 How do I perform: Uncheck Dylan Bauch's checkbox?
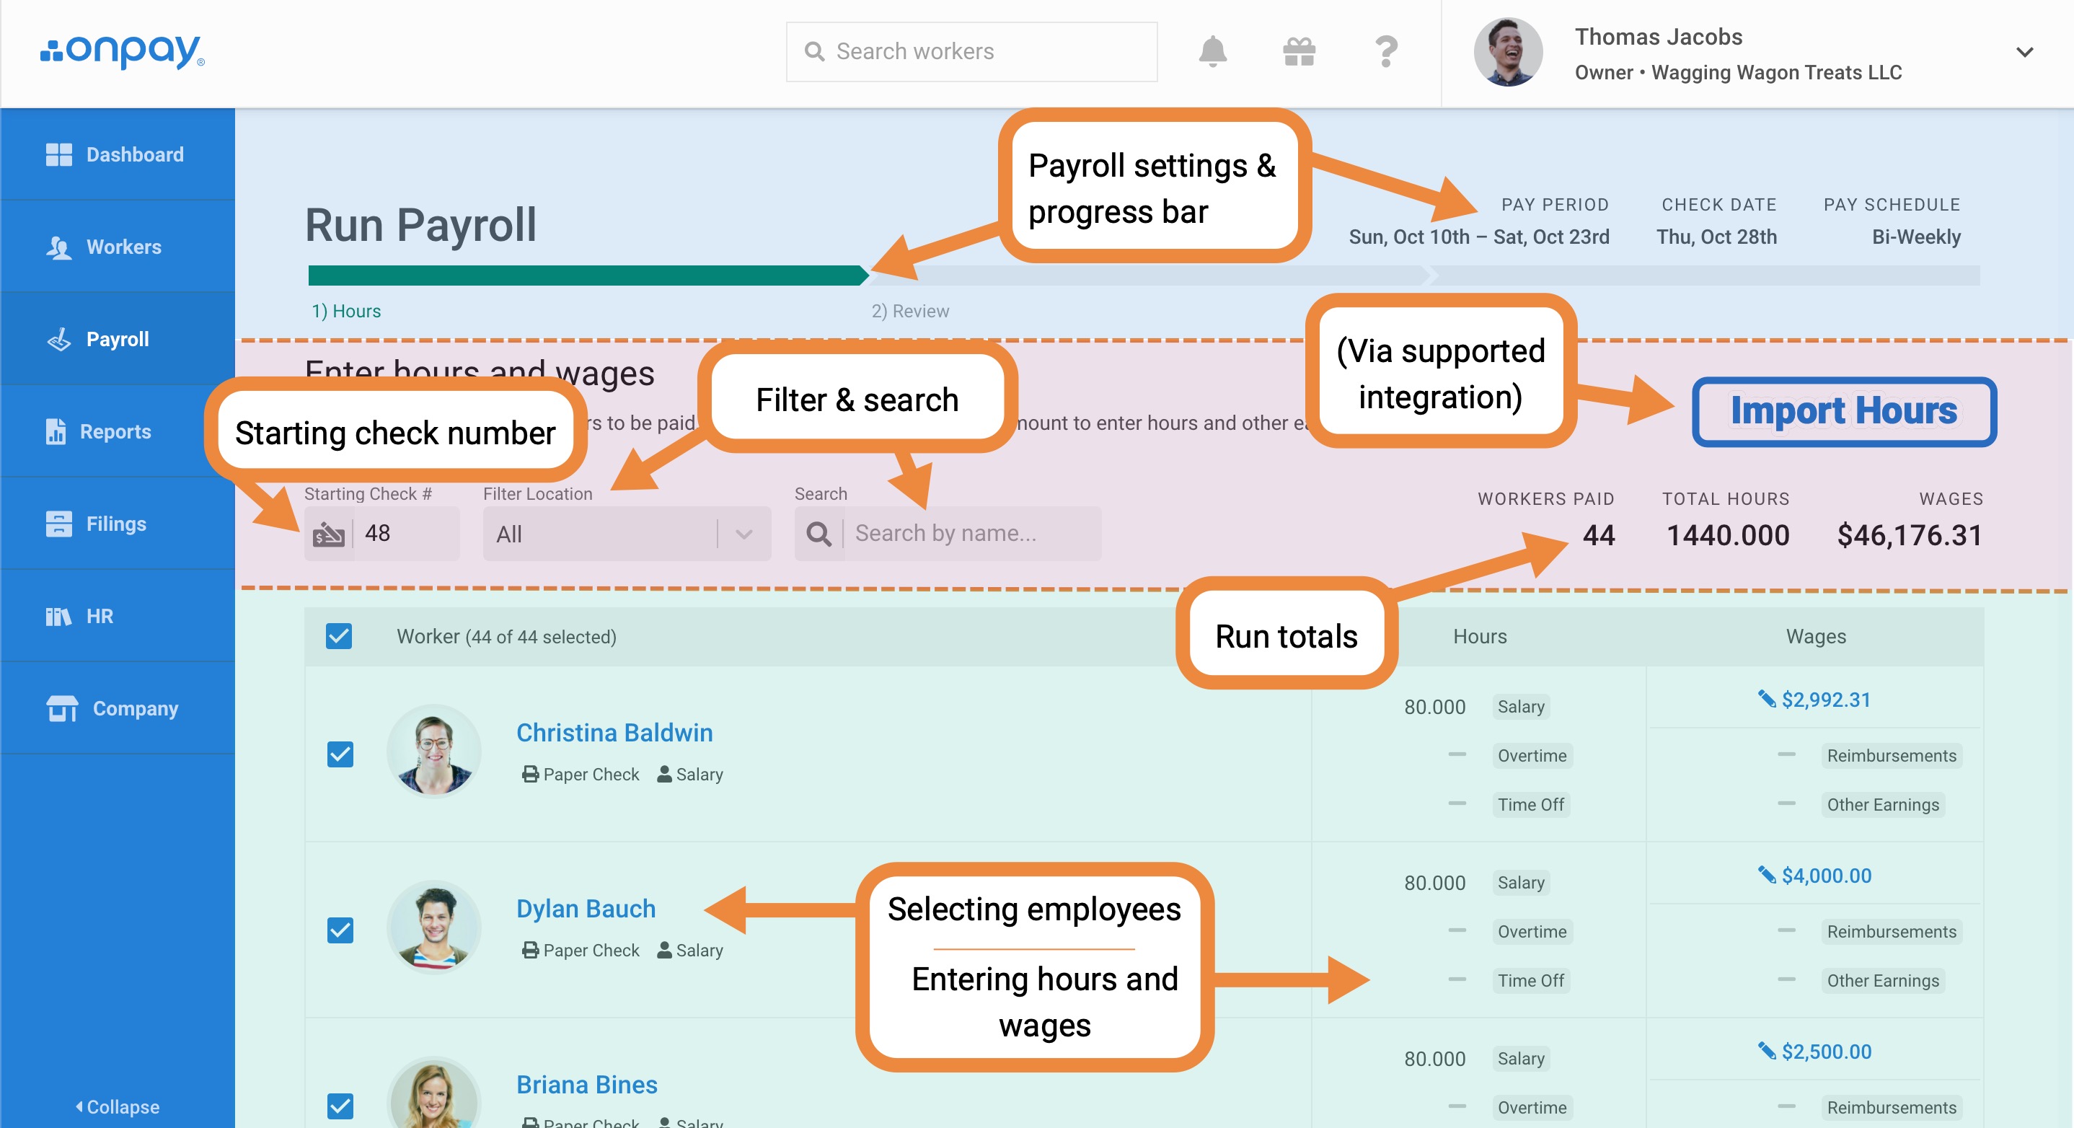click(x=340, y=930)
